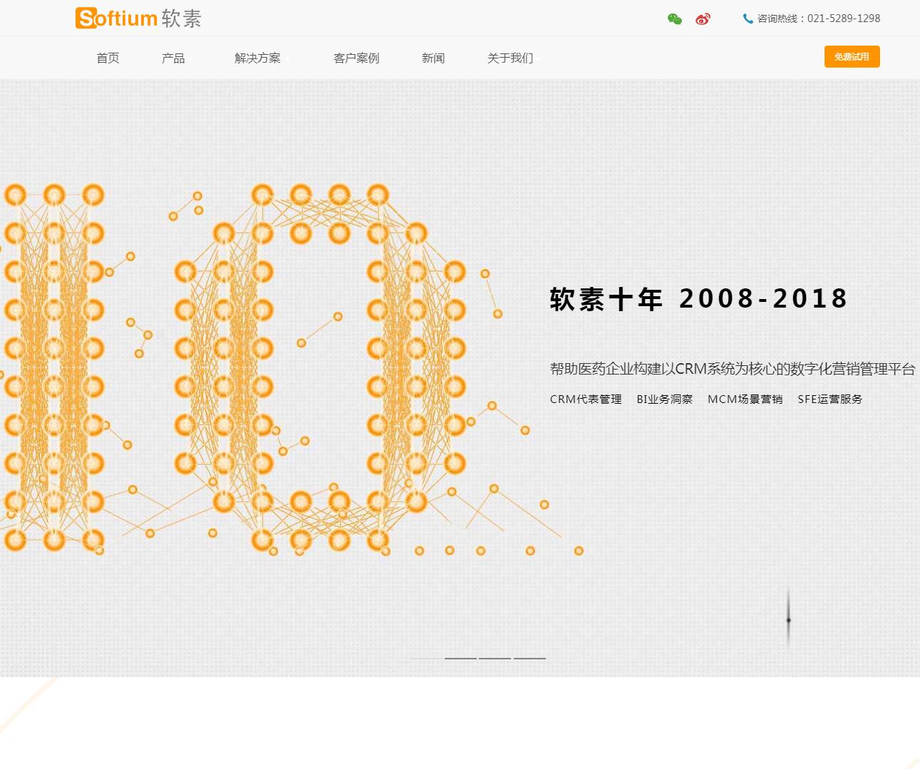Click the Softium 软素 logo
Viewport: 920px width, 769px height.
tap(138, 18)
